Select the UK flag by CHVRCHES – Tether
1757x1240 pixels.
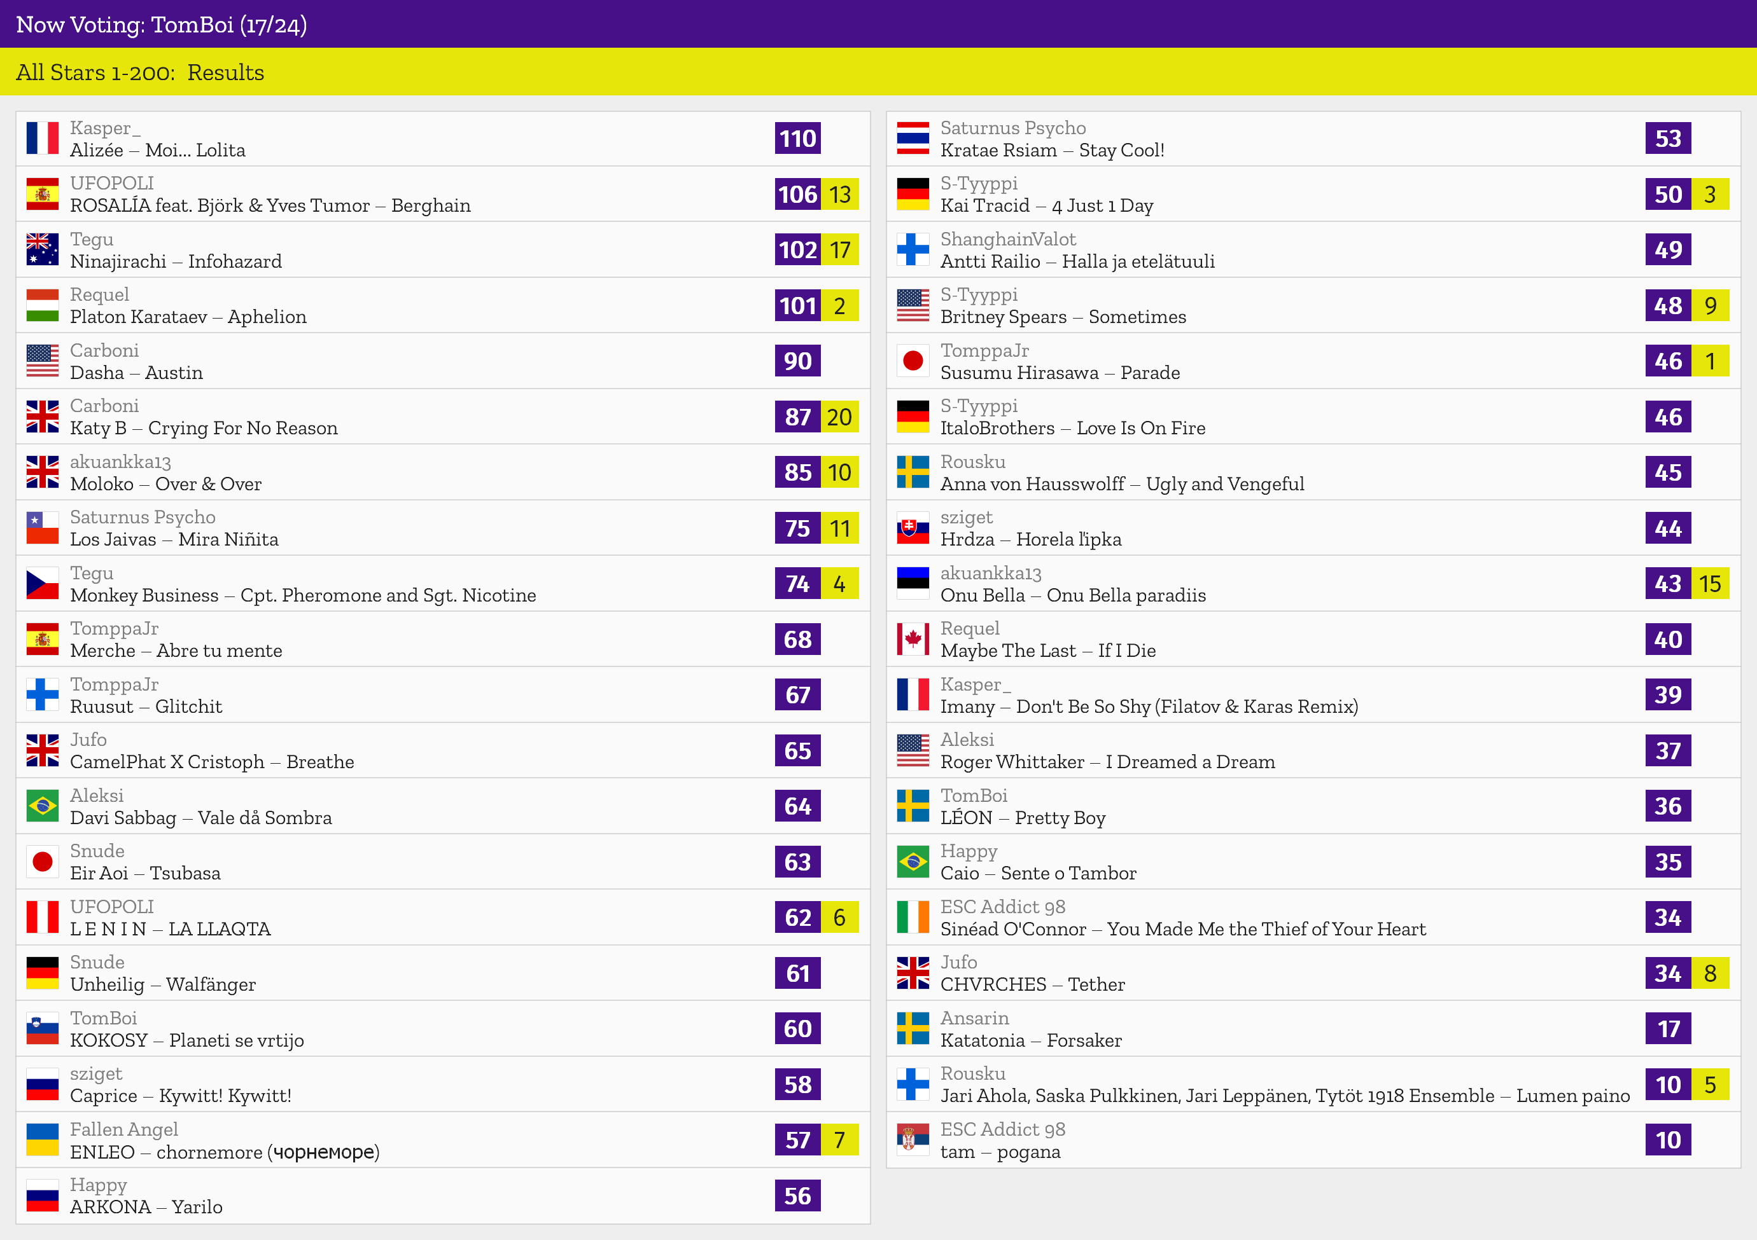913,973
